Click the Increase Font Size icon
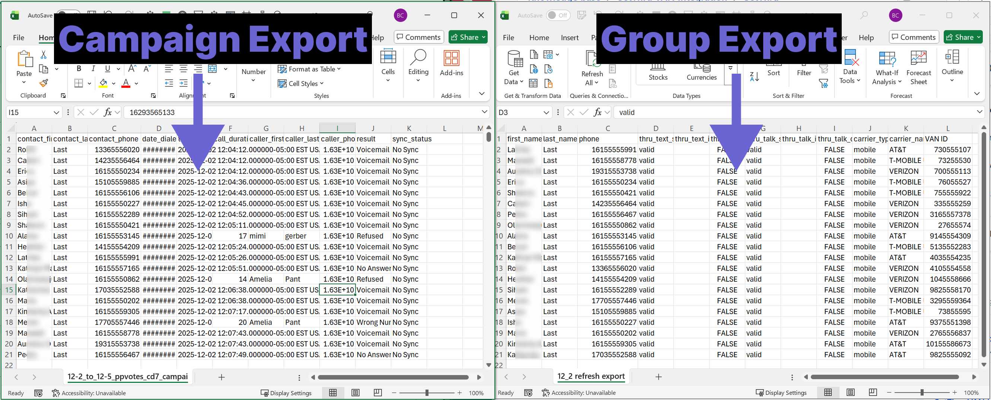Viewport: 991px width, 400px height. pyautogui.click(x=132, y=69)
